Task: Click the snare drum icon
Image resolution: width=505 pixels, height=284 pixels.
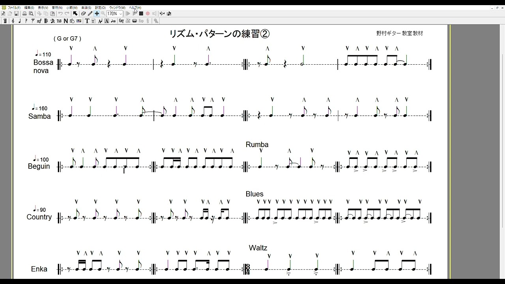Action: point(135,21)
